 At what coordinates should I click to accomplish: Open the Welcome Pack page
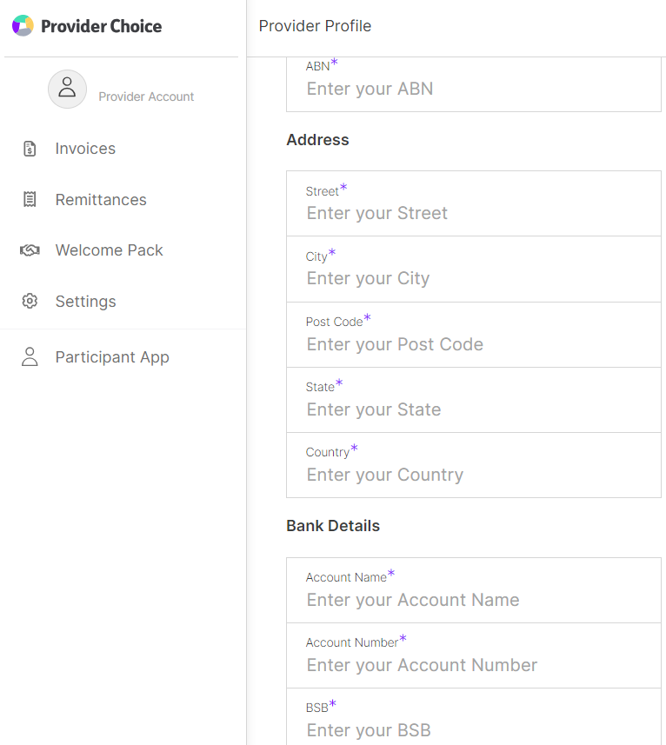(x=109, y=250)
